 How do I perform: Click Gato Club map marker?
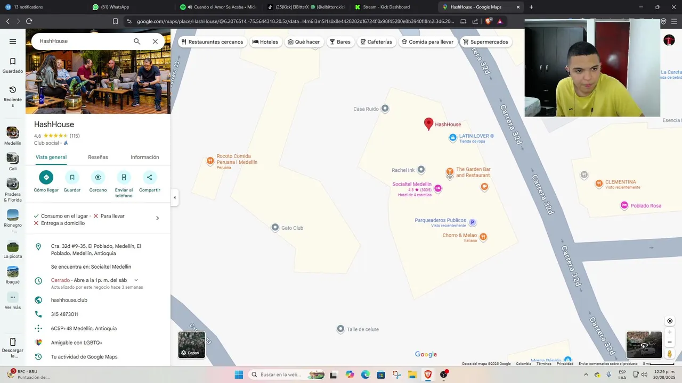[x=275, y=228]
